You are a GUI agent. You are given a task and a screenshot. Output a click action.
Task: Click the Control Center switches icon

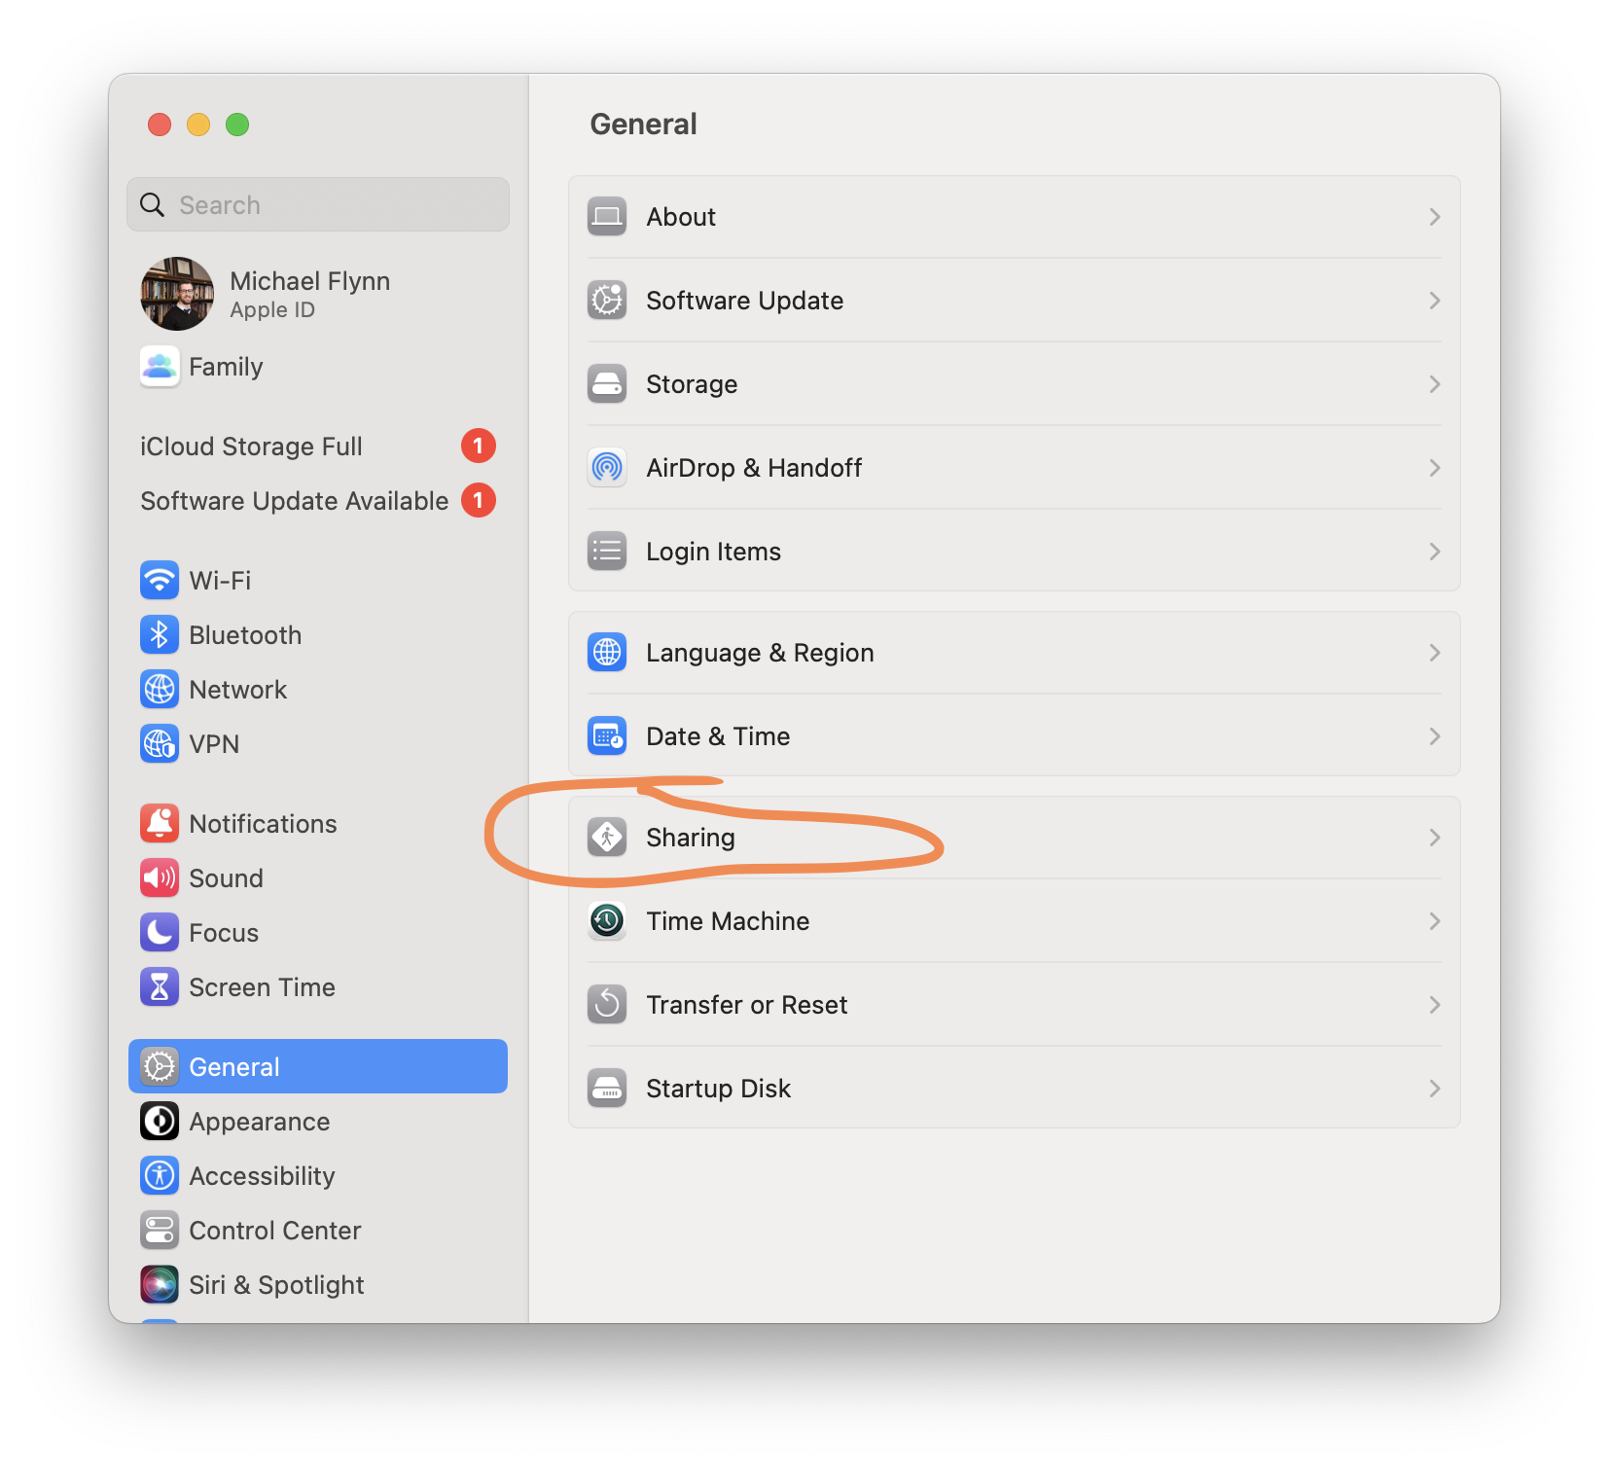(x=160, y=1231)
